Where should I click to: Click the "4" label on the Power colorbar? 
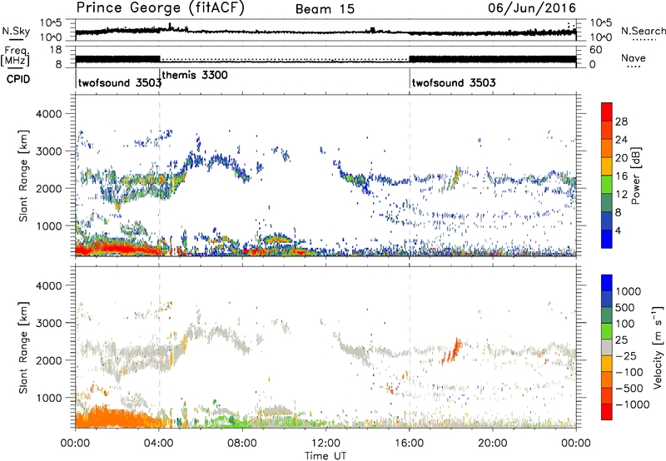pyautogui.click(x=618, y=231)
